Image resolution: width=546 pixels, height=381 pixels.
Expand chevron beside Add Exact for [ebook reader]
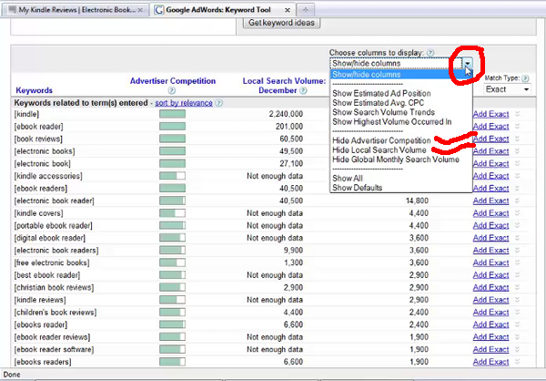click(518, 127)
